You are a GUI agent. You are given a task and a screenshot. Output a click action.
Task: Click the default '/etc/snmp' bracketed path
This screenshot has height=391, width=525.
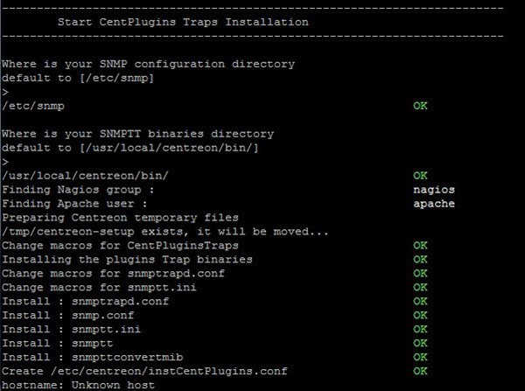click(x=117, y=78)
